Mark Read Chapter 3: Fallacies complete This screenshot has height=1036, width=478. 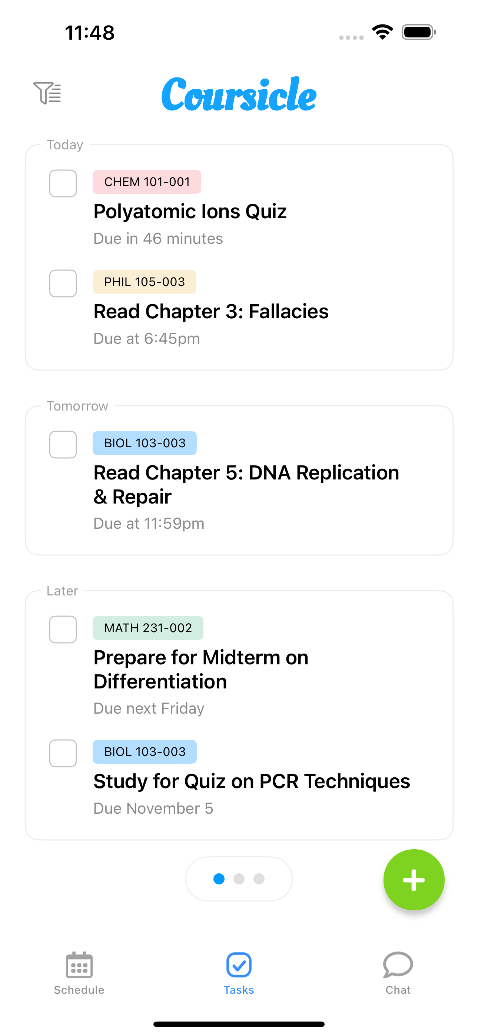(63, 283)
